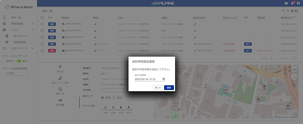Screen dimensions: 303x124
Task: Open notifications bell with badge
Action: [x=293, y=3]
